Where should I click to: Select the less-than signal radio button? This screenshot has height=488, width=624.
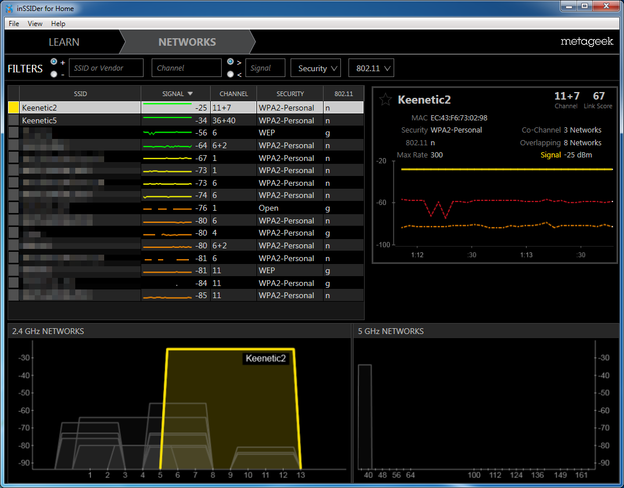230,74
